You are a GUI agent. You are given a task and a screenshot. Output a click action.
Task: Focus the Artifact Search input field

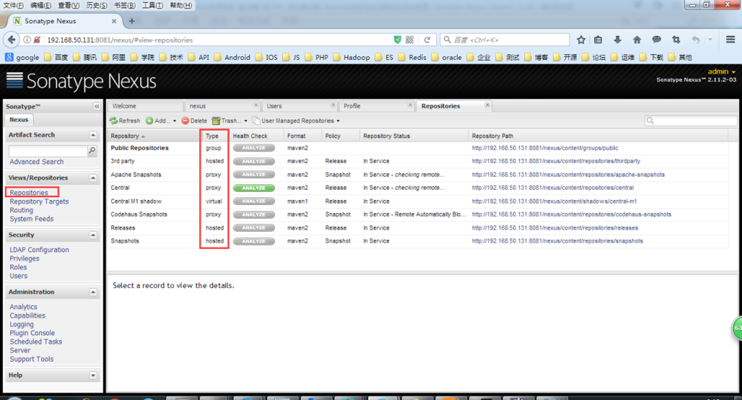pos(48,151)
